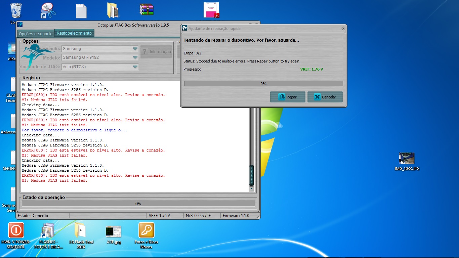Viewport: 459px width, 258px height.
Task: Select the blank text document desktop icon
Action: 81,11
